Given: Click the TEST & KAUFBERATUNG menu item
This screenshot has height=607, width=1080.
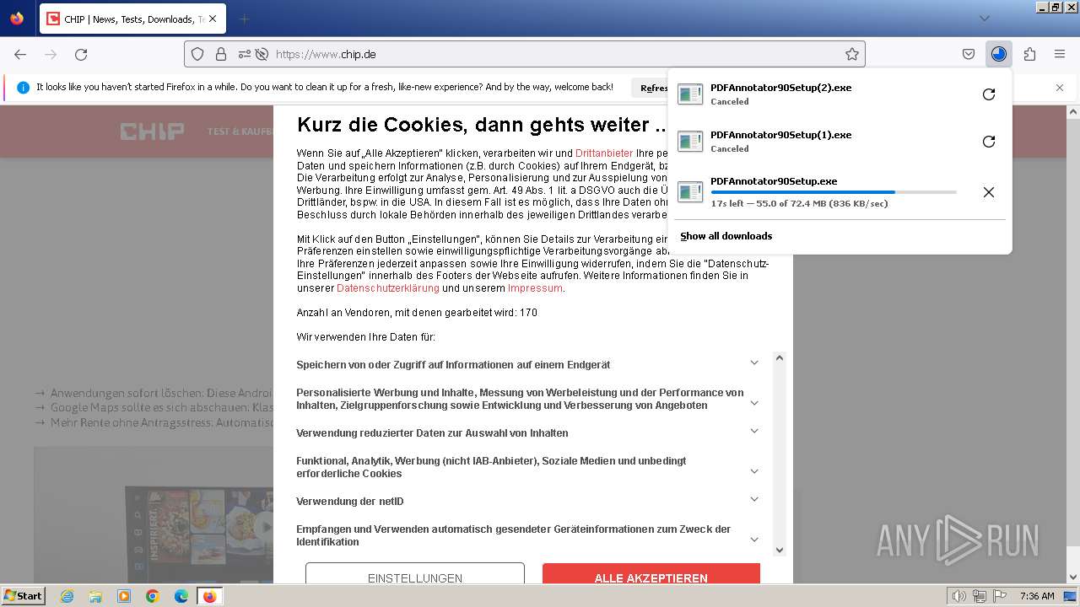Looking at the screenshot, I should [240, 132].
